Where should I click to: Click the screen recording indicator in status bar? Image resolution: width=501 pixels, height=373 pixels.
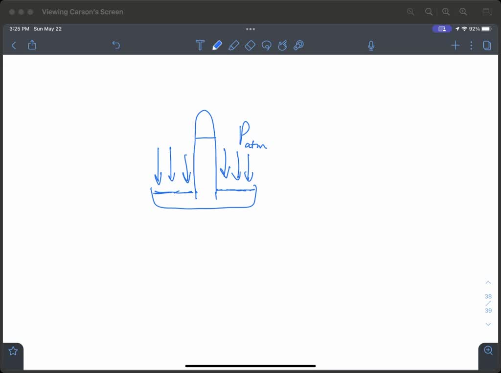point(442,29)
